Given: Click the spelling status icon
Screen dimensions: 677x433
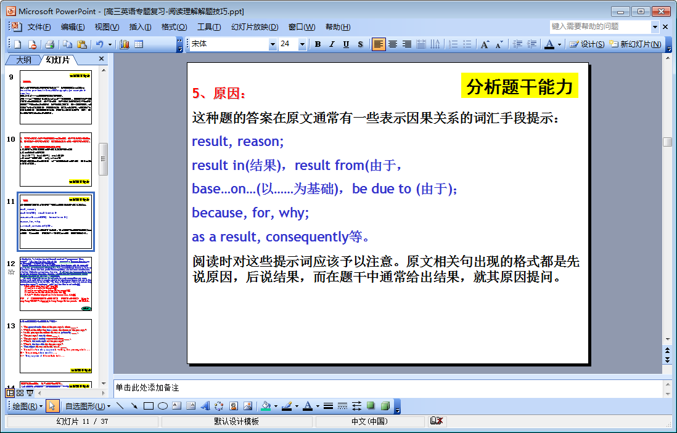Looking at the screenshot, I should point(437,421).
